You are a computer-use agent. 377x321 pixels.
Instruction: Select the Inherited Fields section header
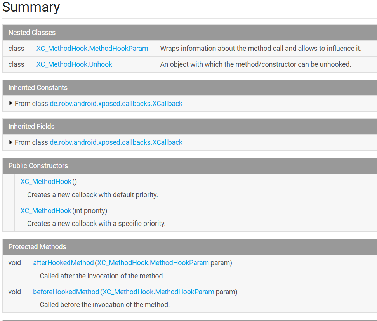[190, 127]
